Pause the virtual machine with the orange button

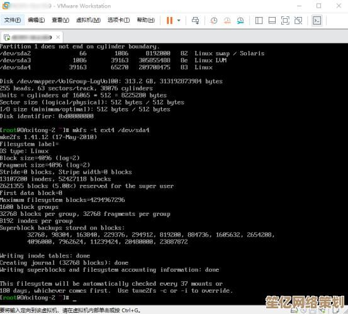169,20
